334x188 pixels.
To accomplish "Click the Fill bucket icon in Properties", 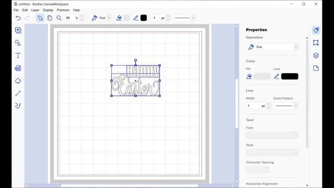I will click(249, 76).
